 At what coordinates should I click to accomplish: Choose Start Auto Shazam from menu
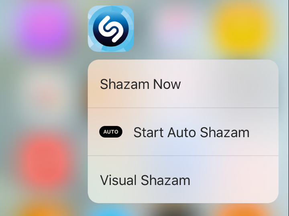(x=183, y=132)
